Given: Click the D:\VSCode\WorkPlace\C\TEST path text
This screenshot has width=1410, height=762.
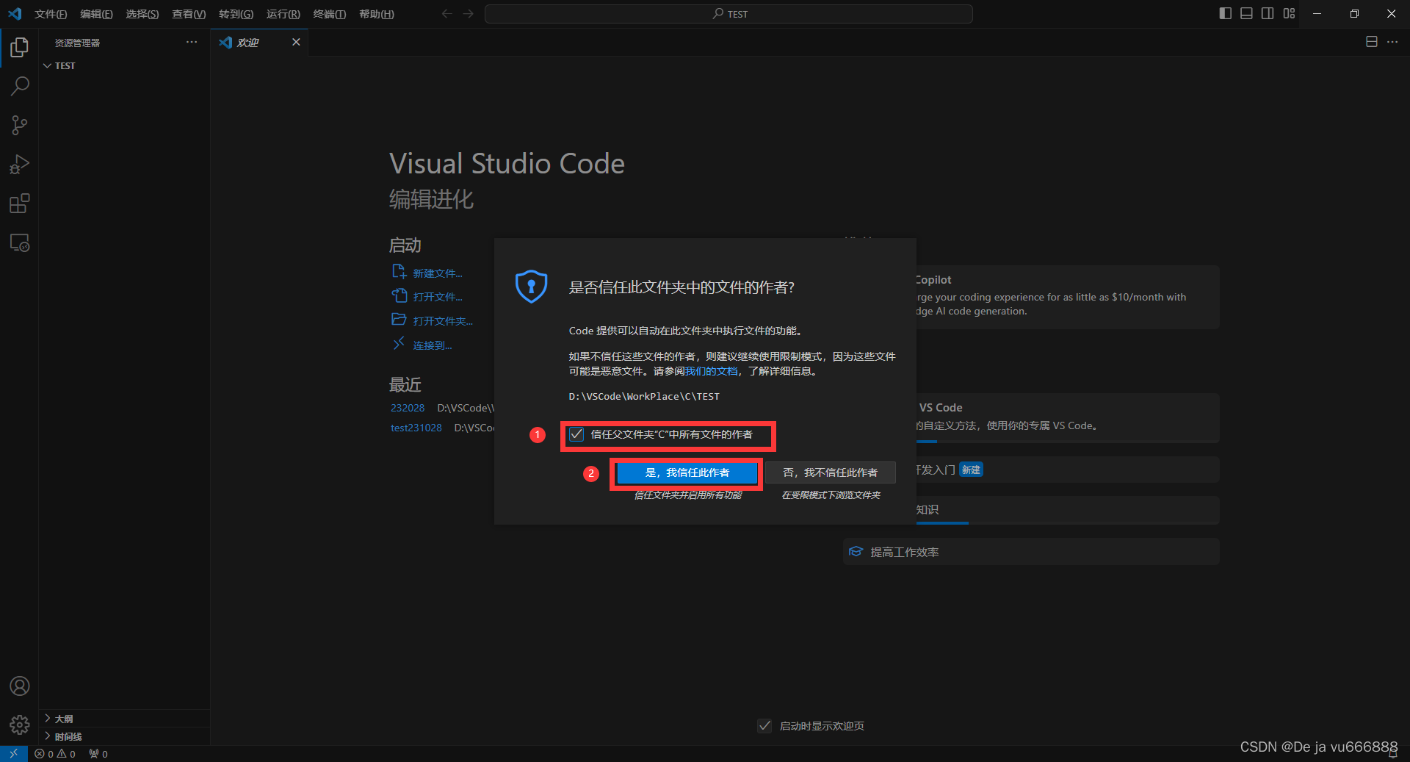Looking at the screenshot, I should pos(644,396).
